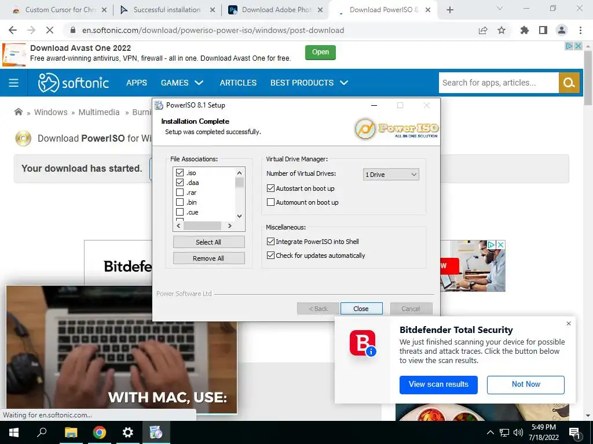Check the .rar file association
Viewport: 593px width, 444px height.
pyautogui.click(x=180, y=192)
